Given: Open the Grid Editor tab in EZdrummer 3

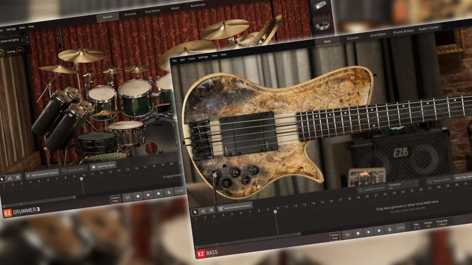Looking at the screenshot, I should coord(152,11).
